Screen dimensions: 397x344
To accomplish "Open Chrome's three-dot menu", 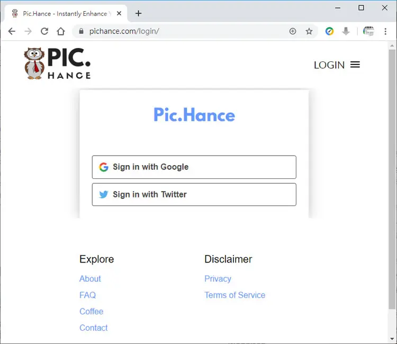I will (x=385, y=31).
